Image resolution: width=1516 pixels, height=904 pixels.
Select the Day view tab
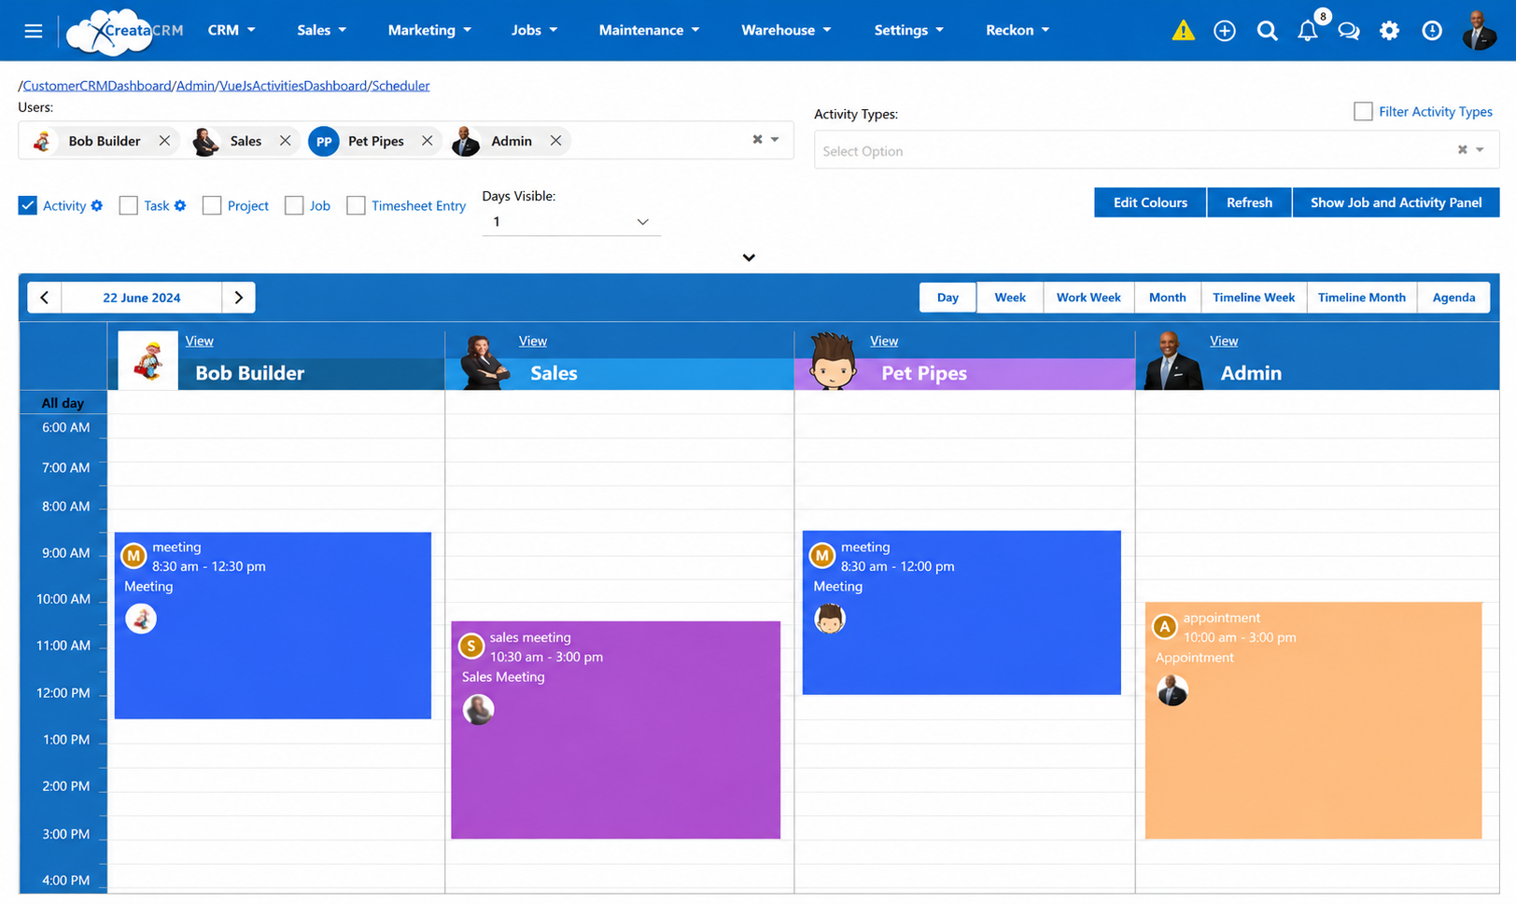947,298
